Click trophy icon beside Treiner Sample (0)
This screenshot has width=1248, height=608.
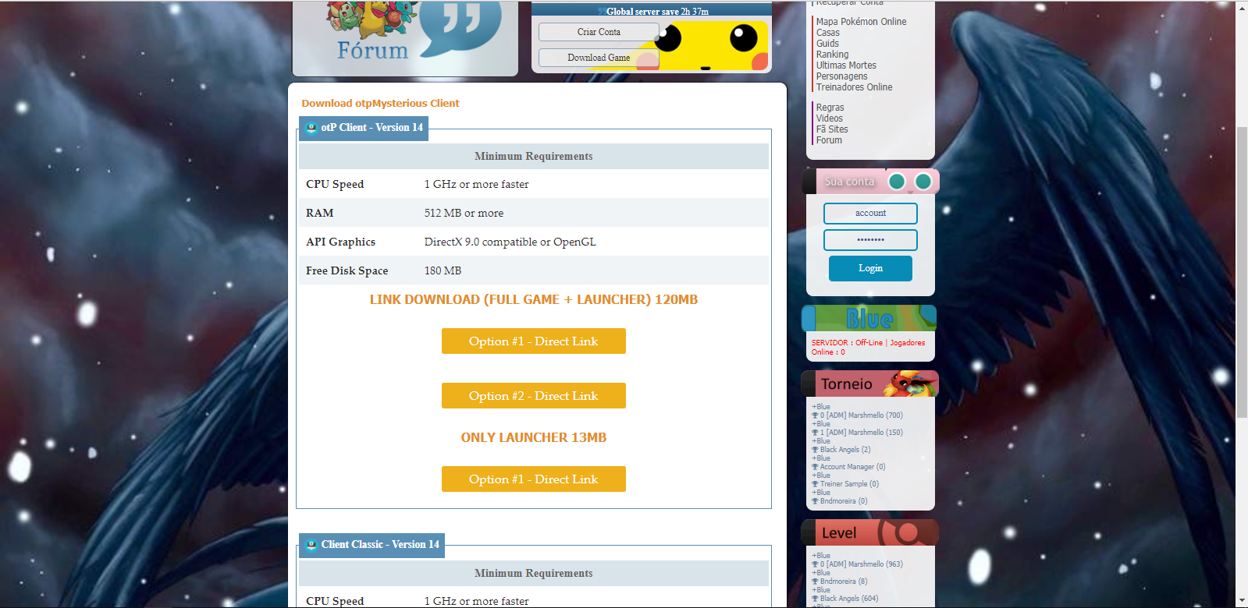(x=815, y=484)
